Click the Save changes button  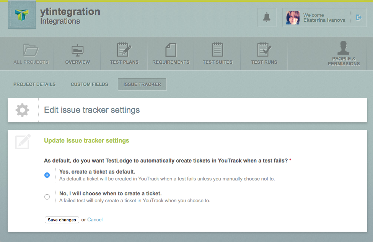coord(62,220)
